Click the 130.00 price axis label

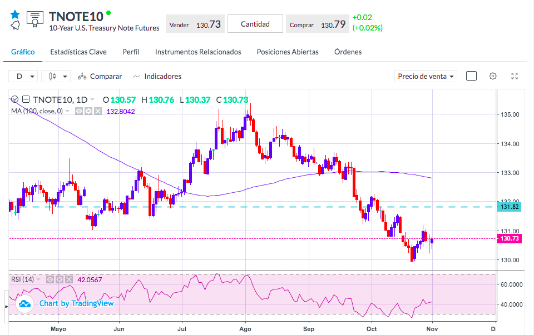(510, 260)
